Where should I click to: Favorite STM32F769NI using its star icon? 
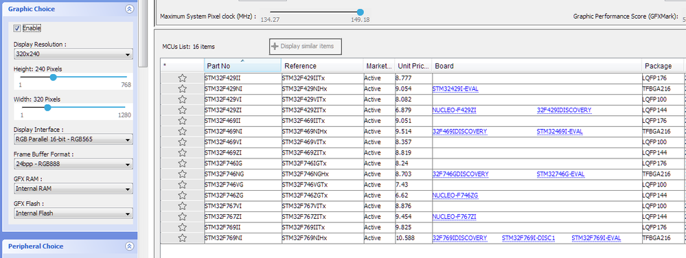[183, 238]
